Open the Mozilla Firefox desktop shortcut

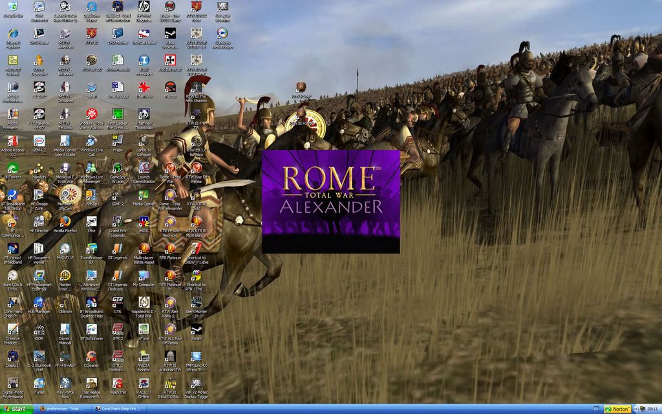coord(65,221)
